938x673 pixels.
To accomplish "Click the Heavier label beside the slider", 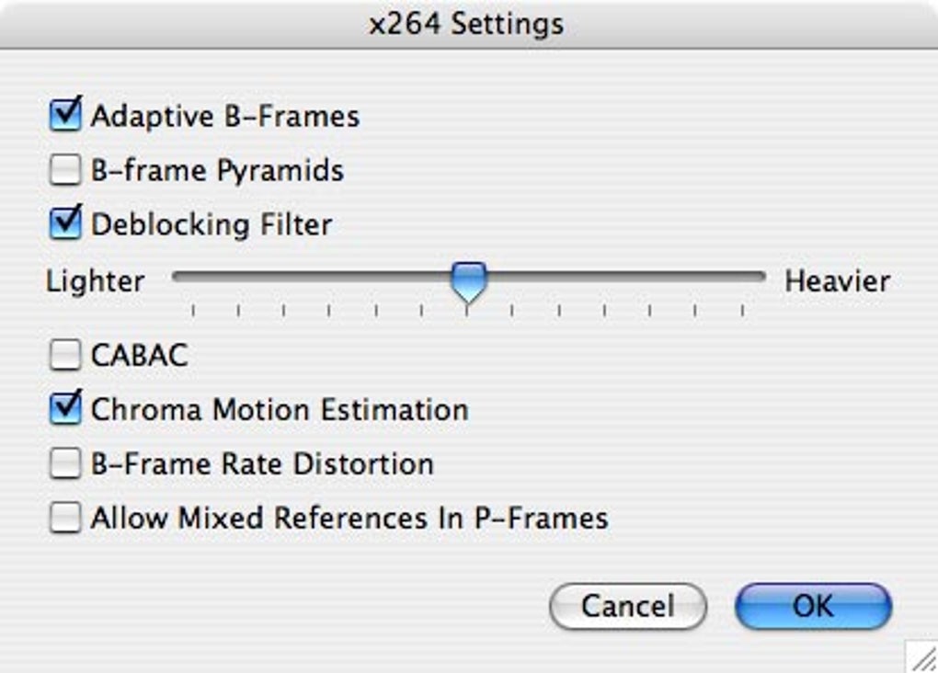I will [837, 281].
